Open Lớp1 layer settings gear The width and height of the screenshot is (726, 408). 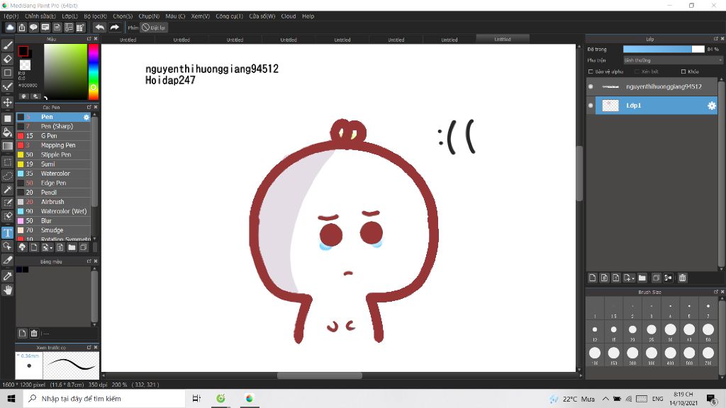coord(712,106)
